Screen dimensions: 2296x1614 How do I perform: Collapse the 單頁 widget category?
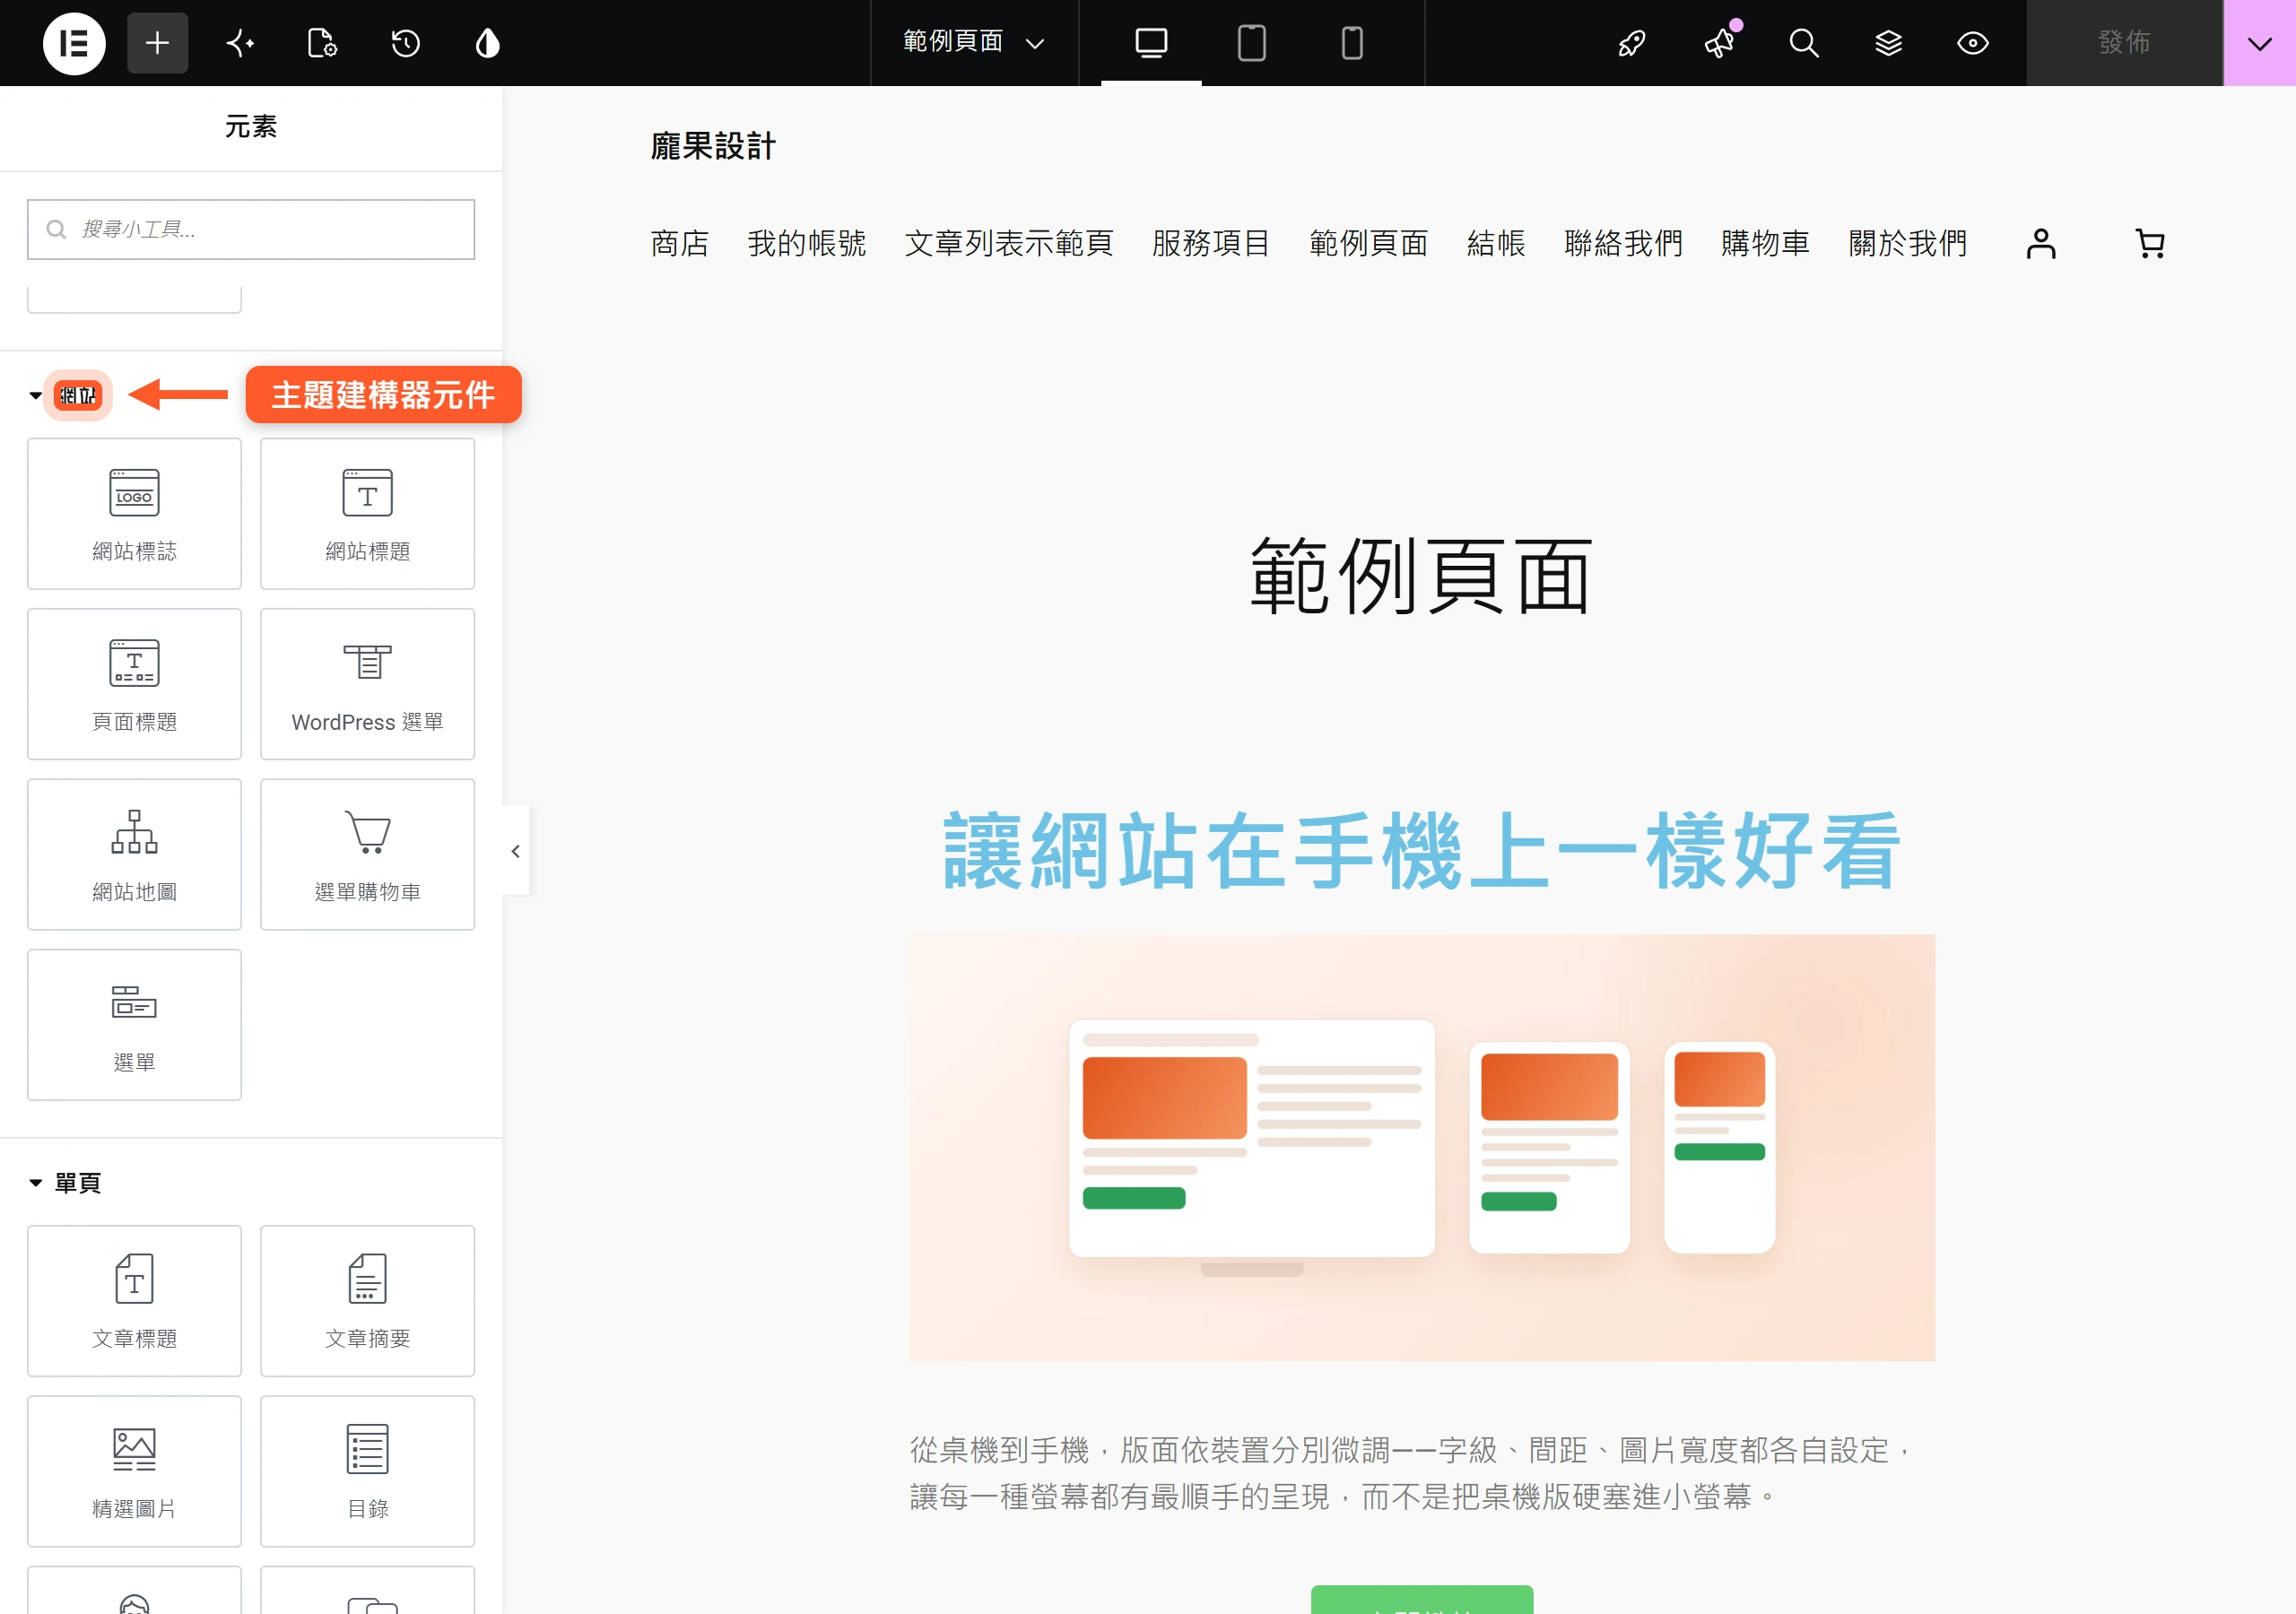pyautogui.click(x=65, y=1183)
